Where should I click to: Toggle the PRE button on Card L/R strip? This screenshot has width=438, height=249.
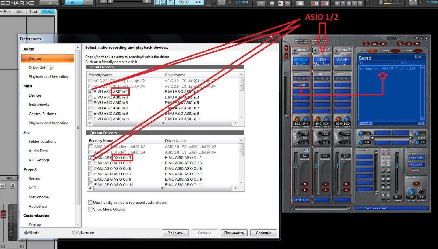[306, 150]
